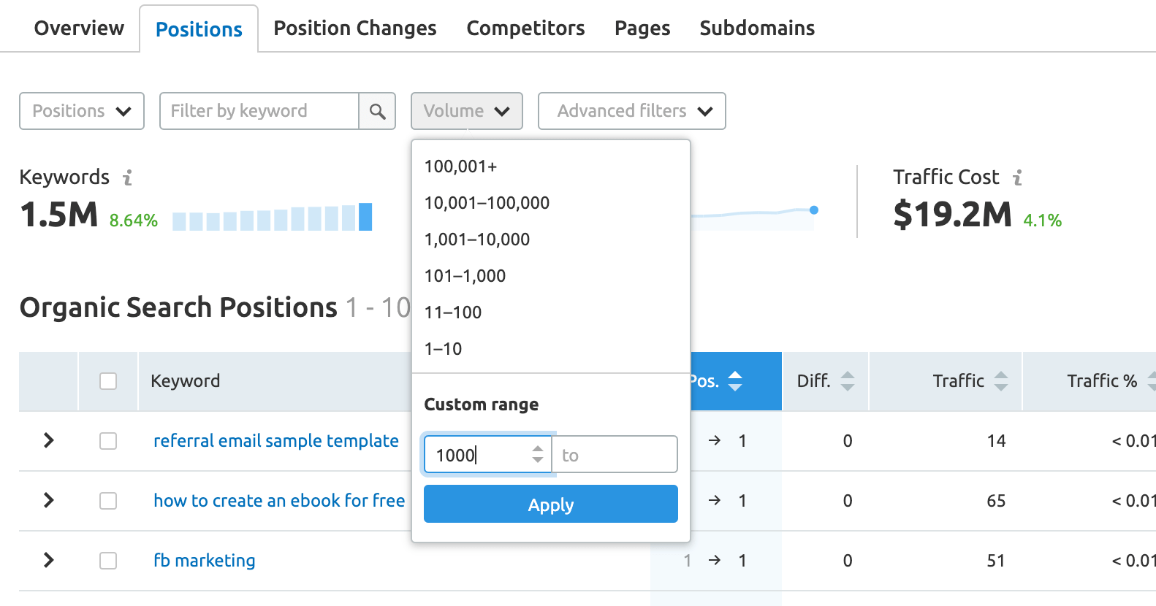Click the keyword search magnifier icon
This screenshot has width=1156, height=606.
click(377, 111)
